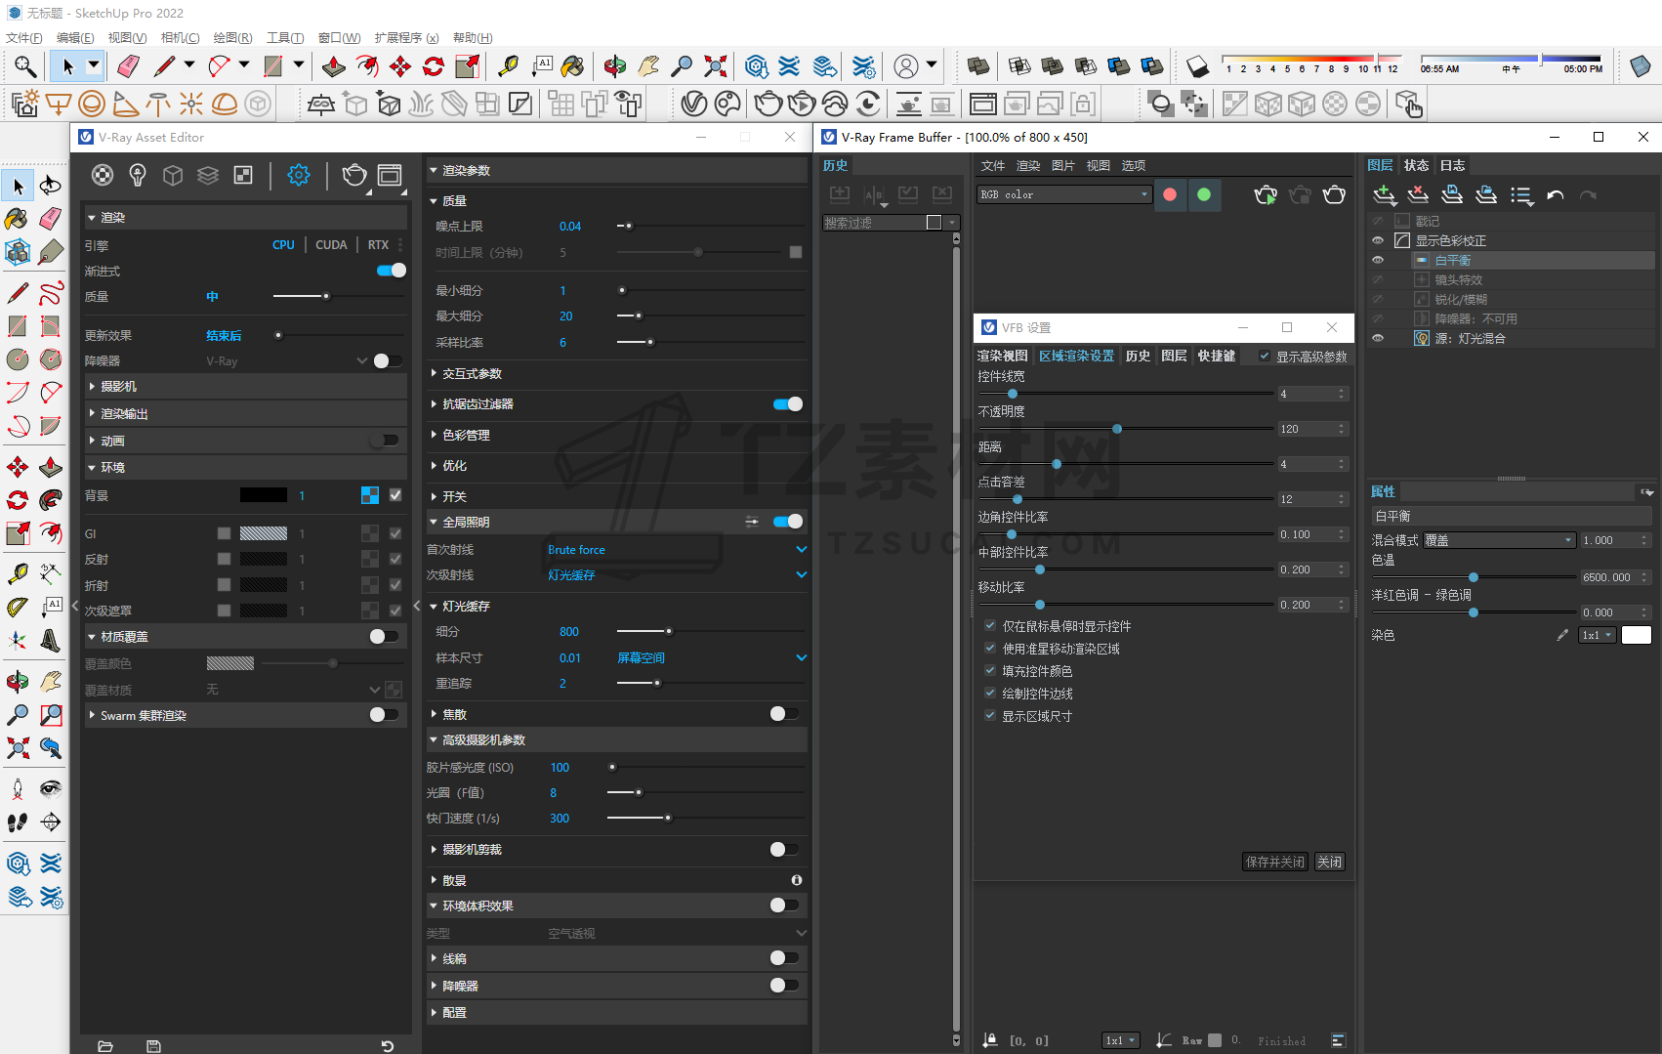This screenshot has height=1054, width=1662.
Task: Open the settings gear tab in Asset Editor
Action: click(x=299, y=175)
